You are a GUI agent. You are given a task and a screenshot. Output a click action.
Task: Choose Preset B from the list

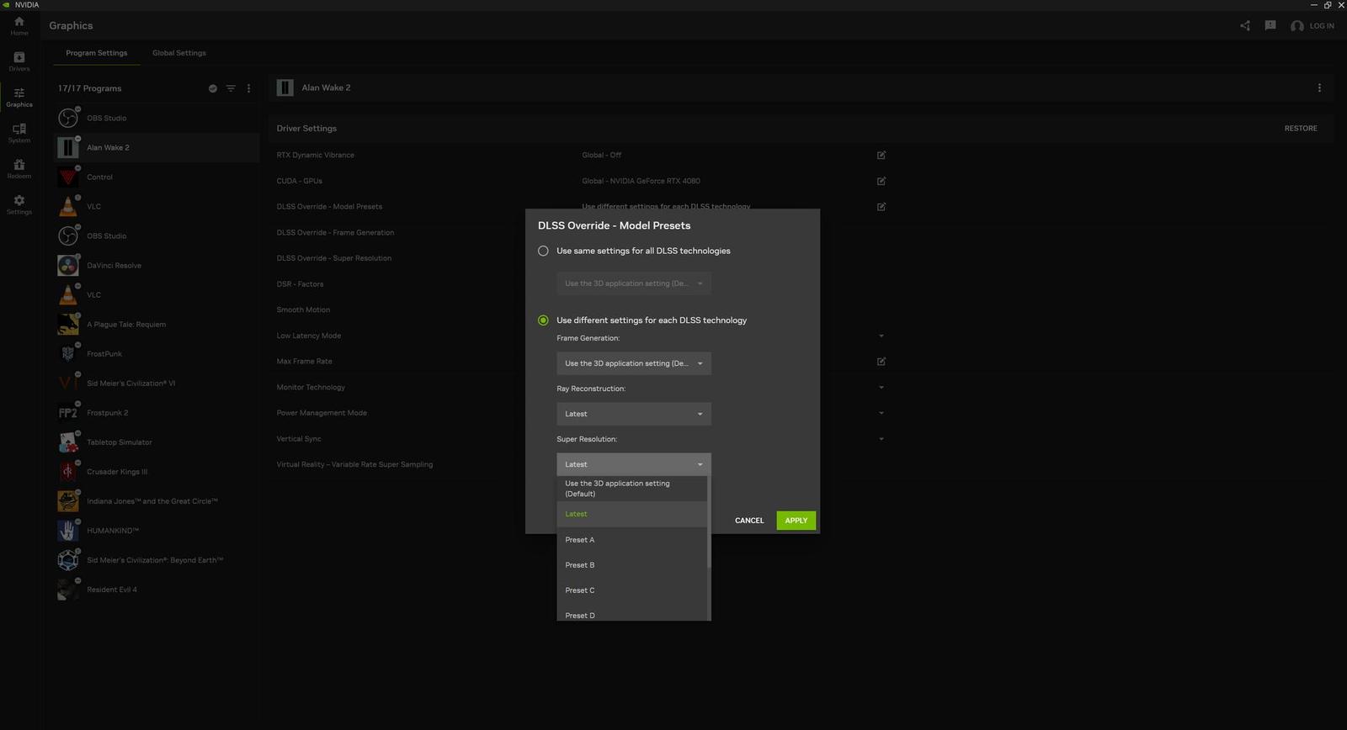point(580,565)
